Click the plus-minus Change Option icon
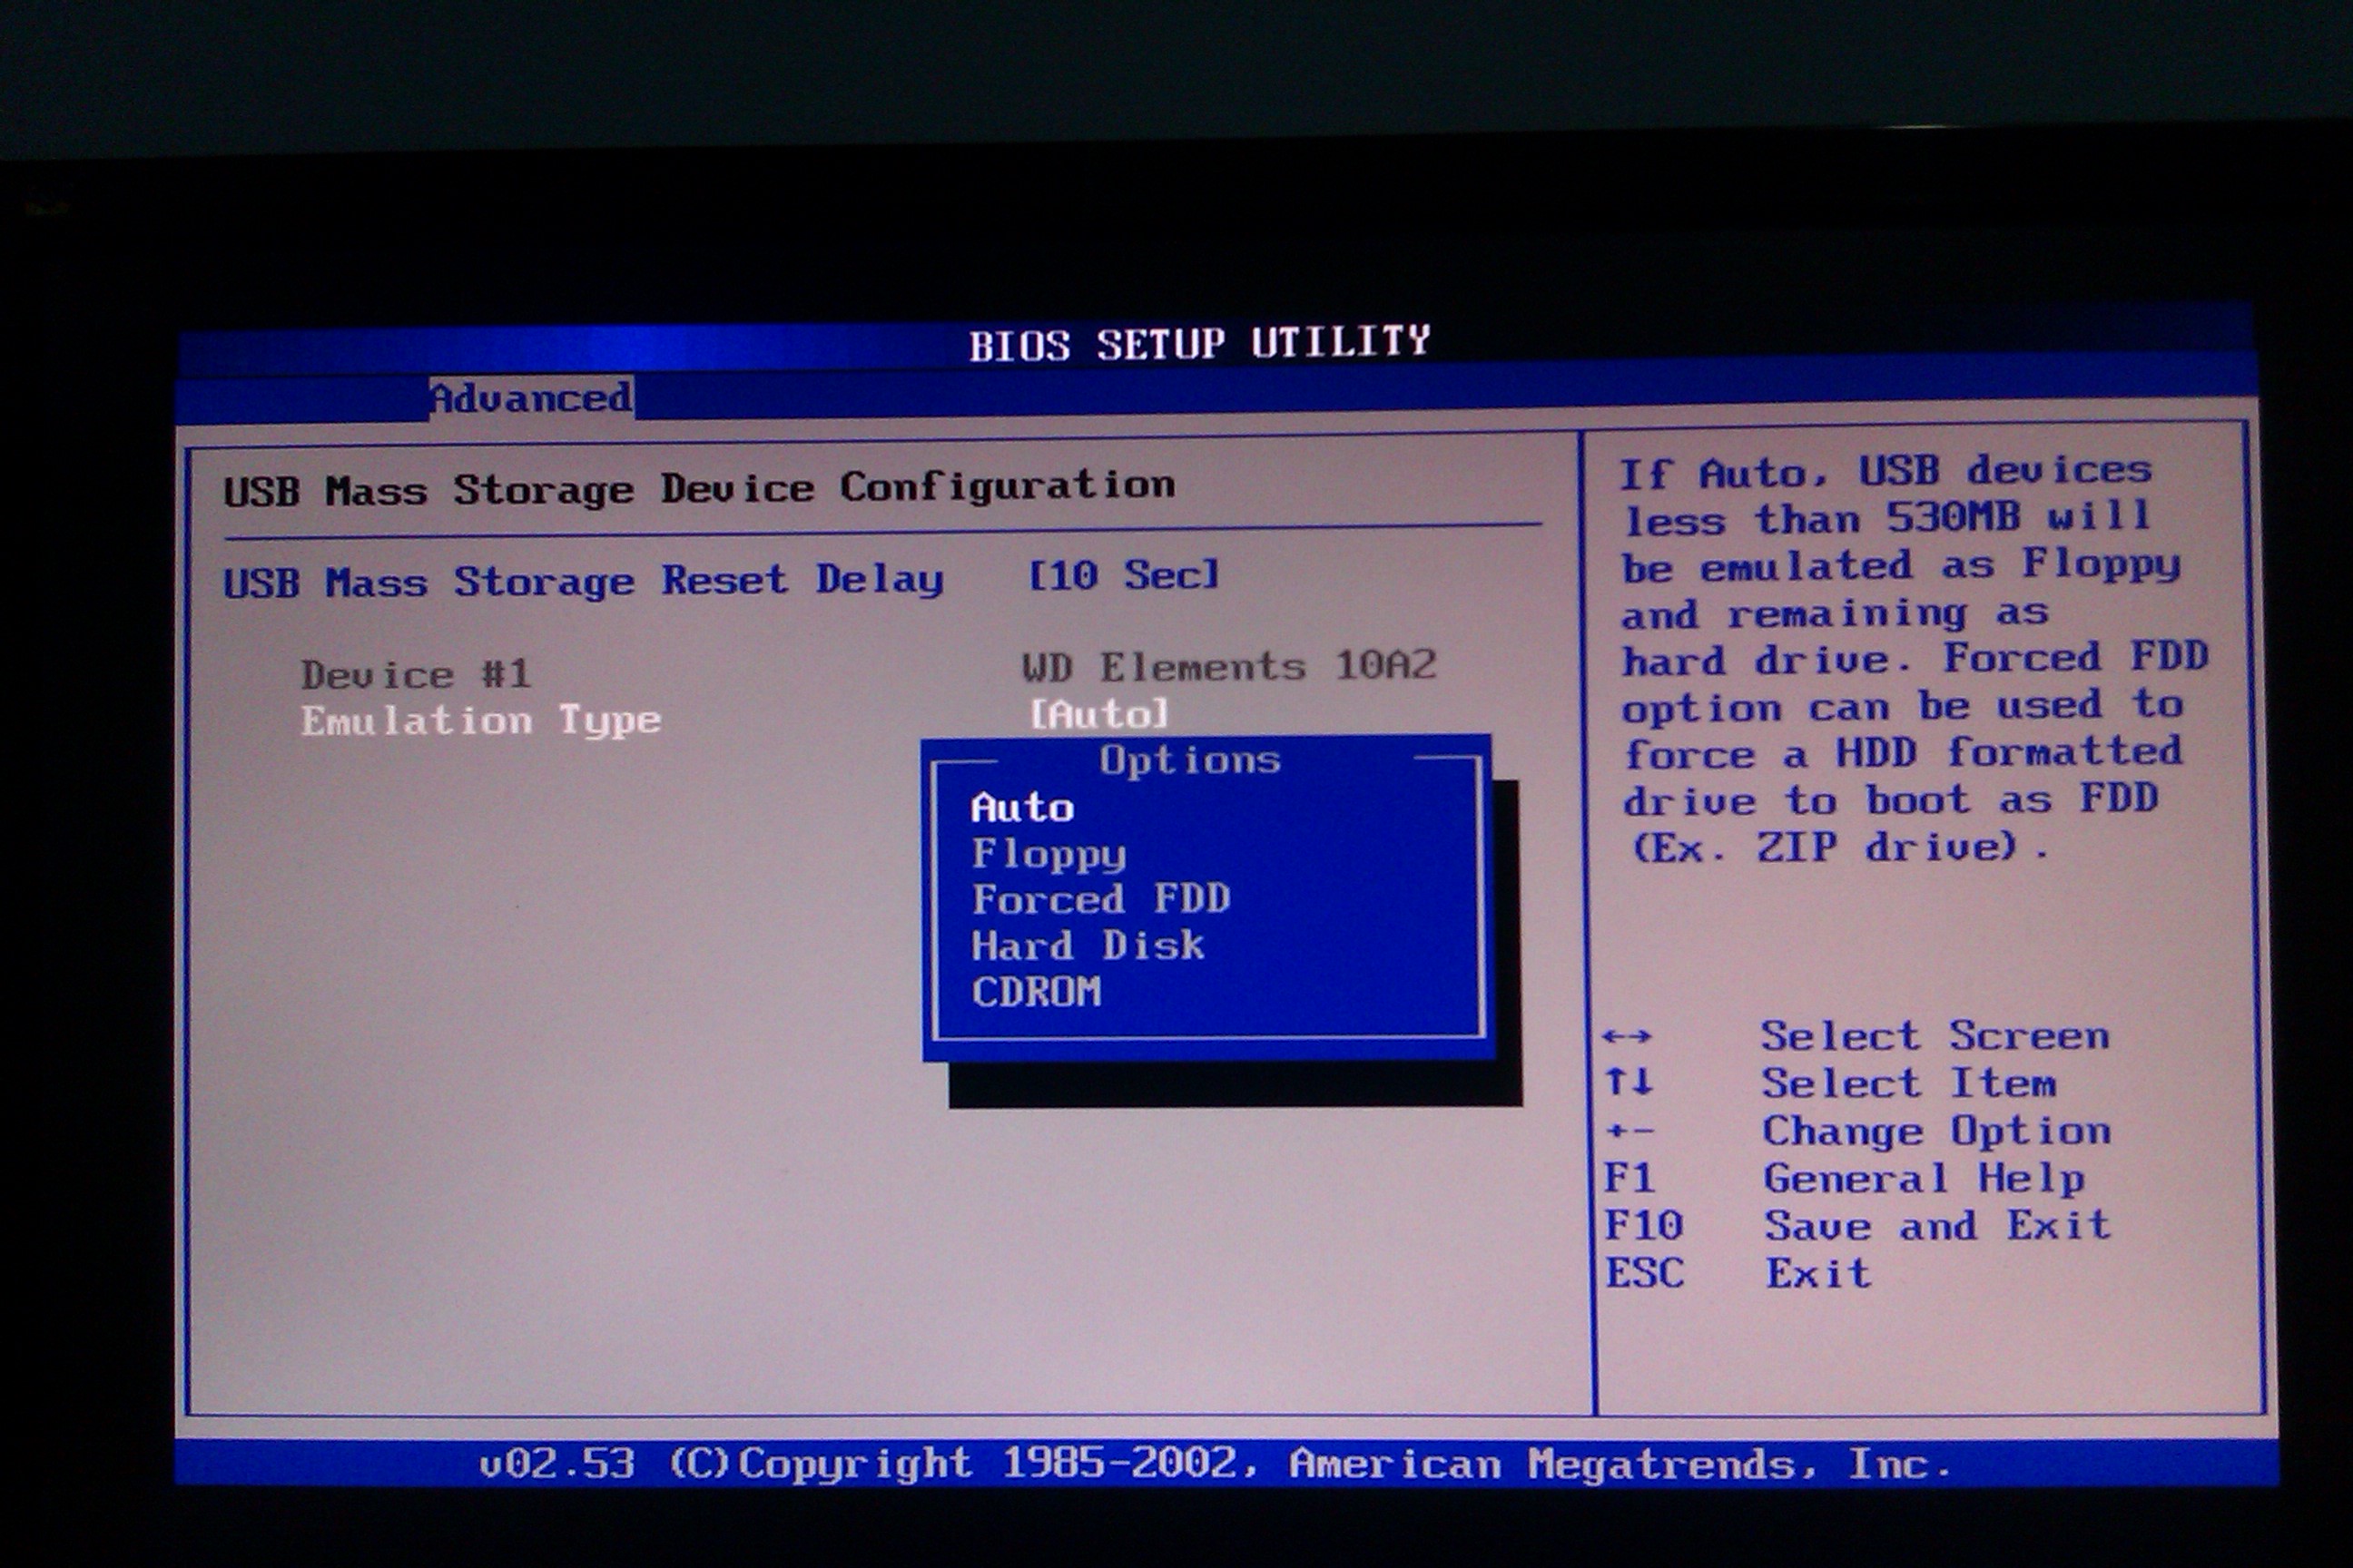 coord(1629,1132)
